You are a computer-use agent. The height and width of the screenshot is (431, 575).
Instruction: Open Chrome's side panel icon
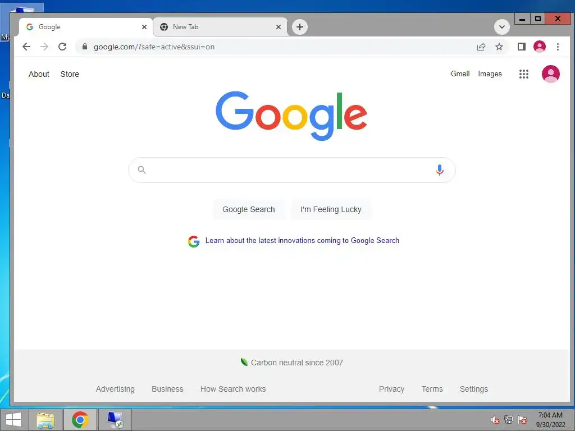point(522,47)
